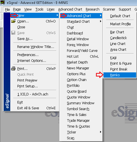Open a new Chat window

(x=81, y=27)
